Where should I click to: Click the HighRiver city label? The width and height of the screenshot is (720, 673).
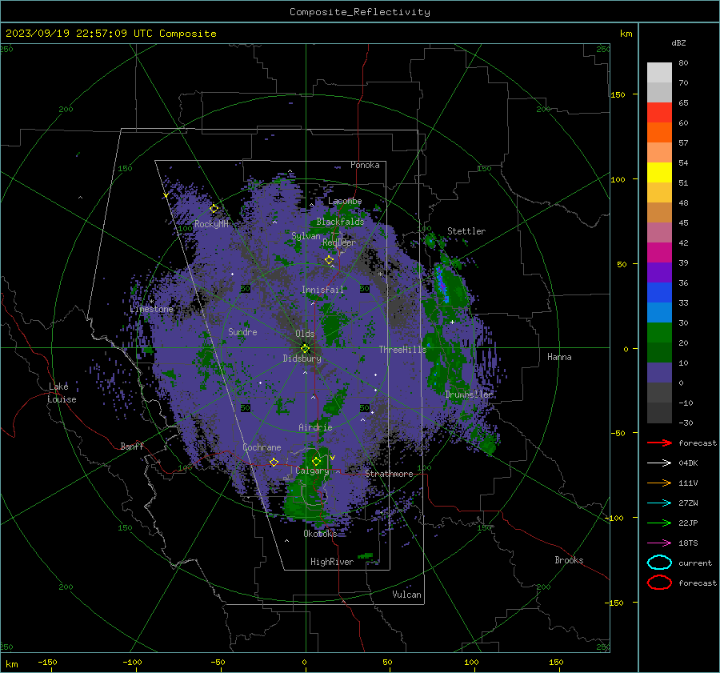point(332,562)
